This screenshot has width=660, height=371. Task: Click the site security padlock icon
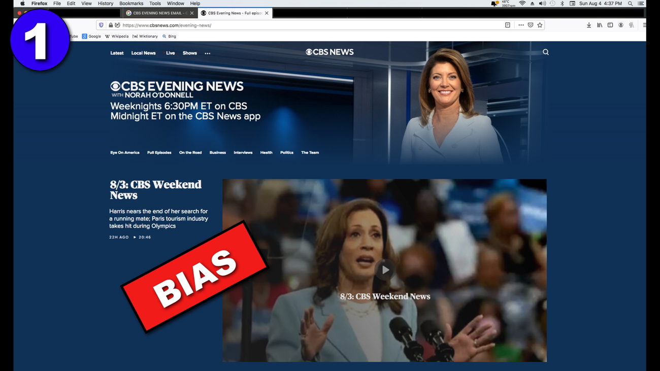coord(111,25)
